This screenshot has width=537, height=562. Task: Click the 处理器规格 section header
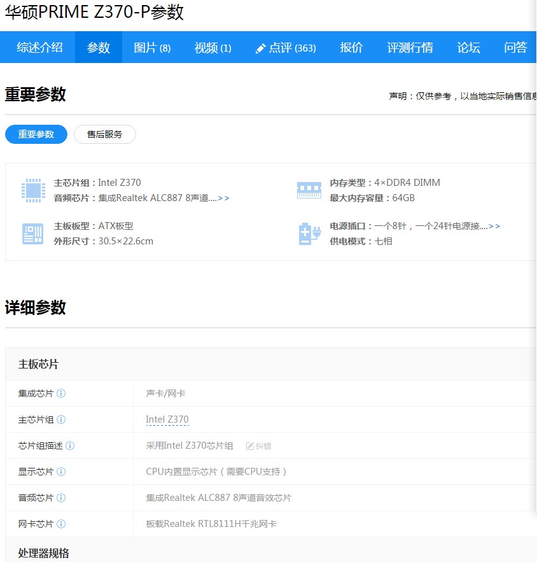click(x=43, y=553)
